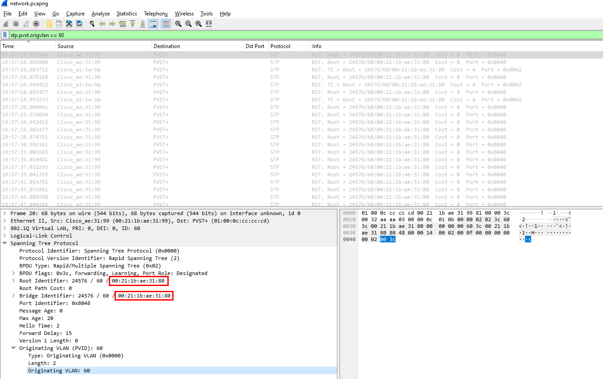Expand the Root Identifier tree node
The width and height of the screenshot is (603, 379).
tap(14, 281)
